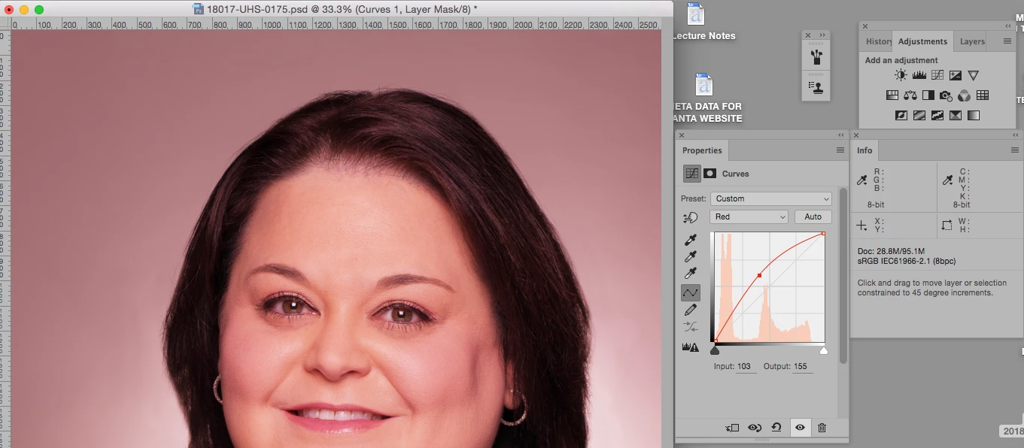Viewport: 1024px width, 448px height.
Task: Add a Photo Filter adjustment
Action: tap(947, 95)
